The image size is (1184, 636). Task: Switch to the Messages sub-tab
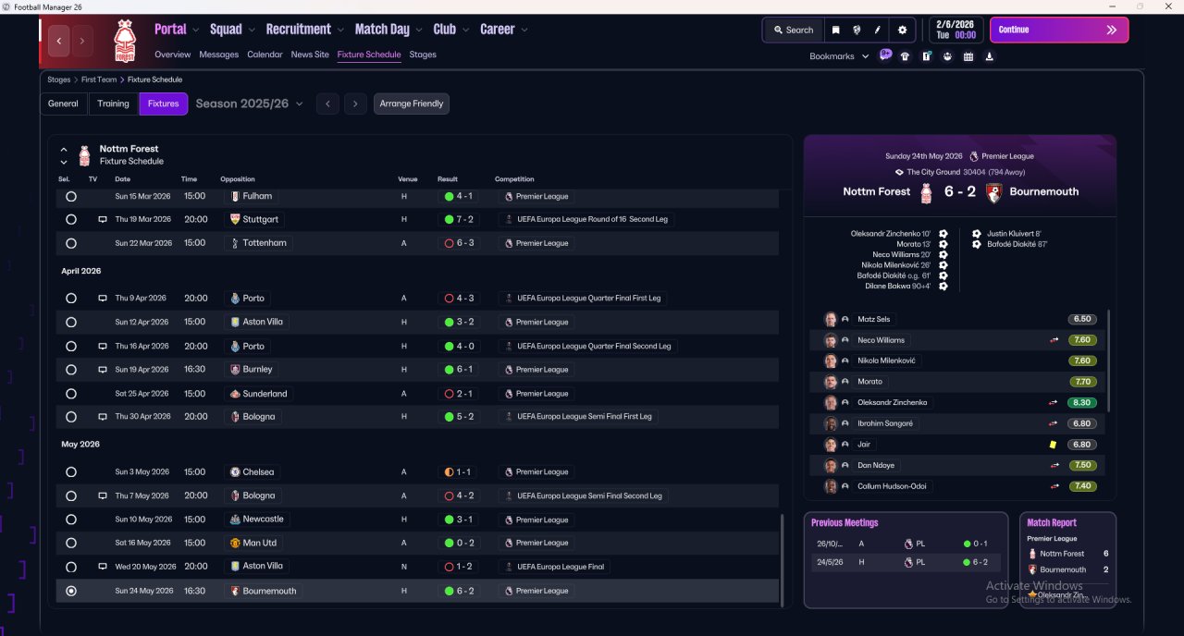coord(218,55)
